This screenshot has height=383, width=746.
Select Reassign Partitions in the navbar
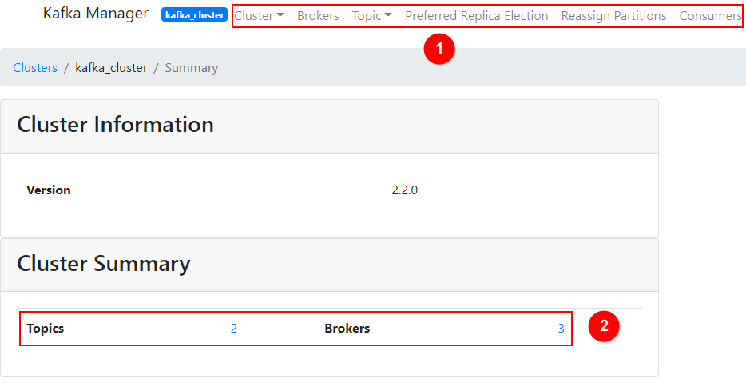point(613,16)
